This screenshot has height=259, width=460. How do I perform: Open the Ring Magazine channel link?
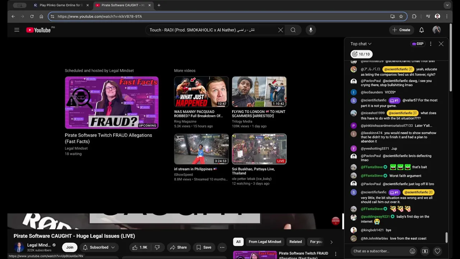click(x=185, y=122)
